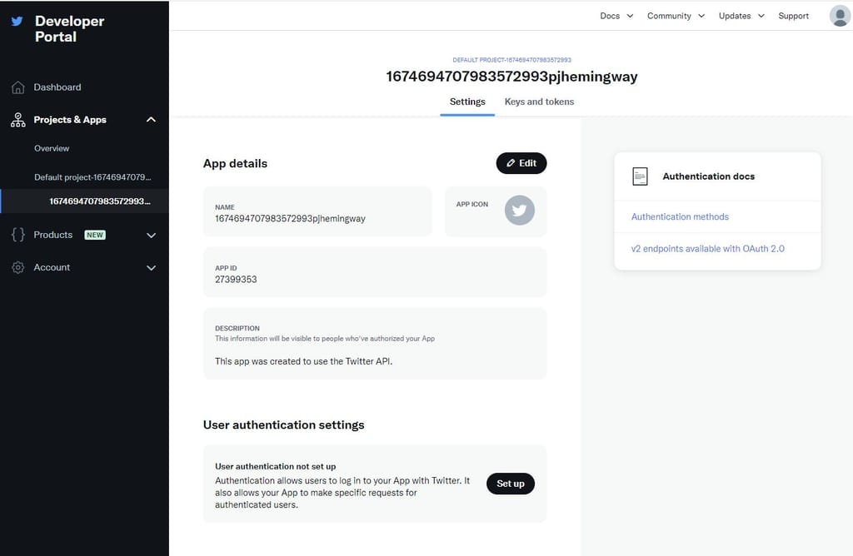Click the 'User authentication not set up' text

pos(275,466)
